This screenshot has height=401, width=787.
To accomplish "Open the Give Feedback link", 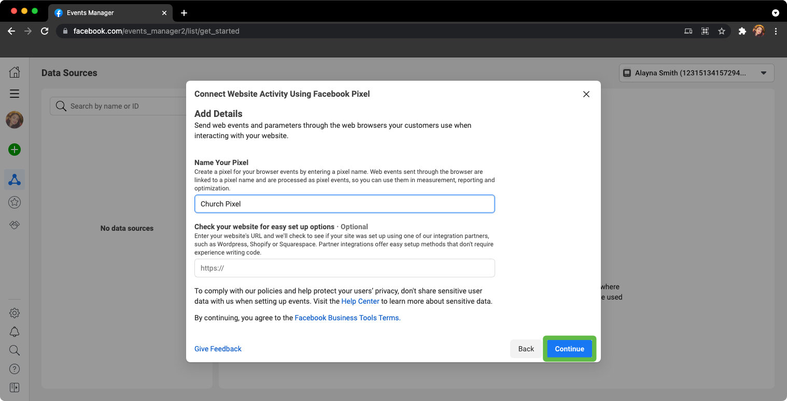I will click(x=218, y=349).
